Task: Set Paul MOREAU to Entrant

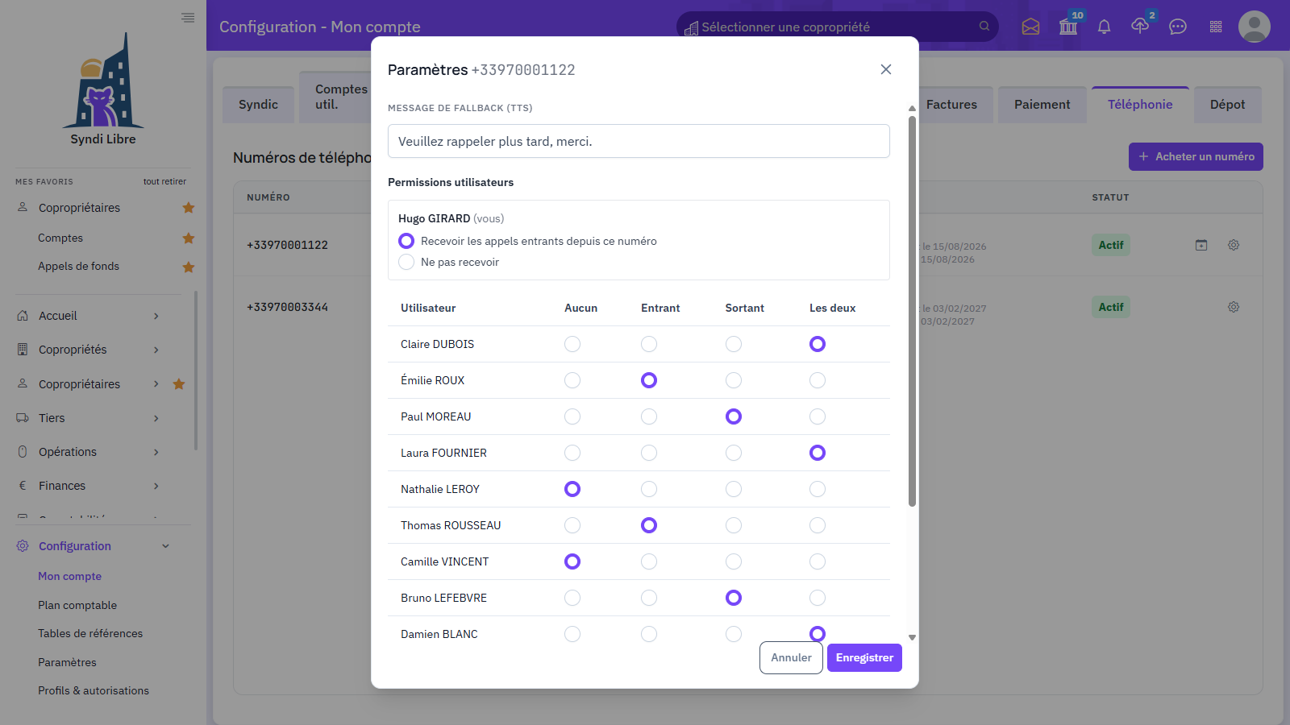Action: 649,416
